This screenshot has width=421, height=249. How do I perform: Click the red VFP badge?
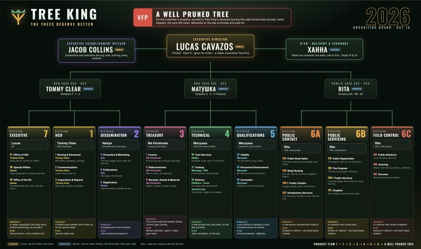point(143,18)
